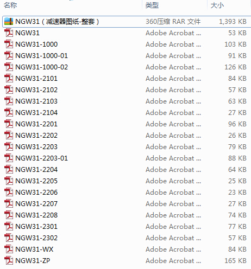This screenshot has height=269, width=251.
Task: Click the PDF icon of NGW31-2201
Action: 9,124
